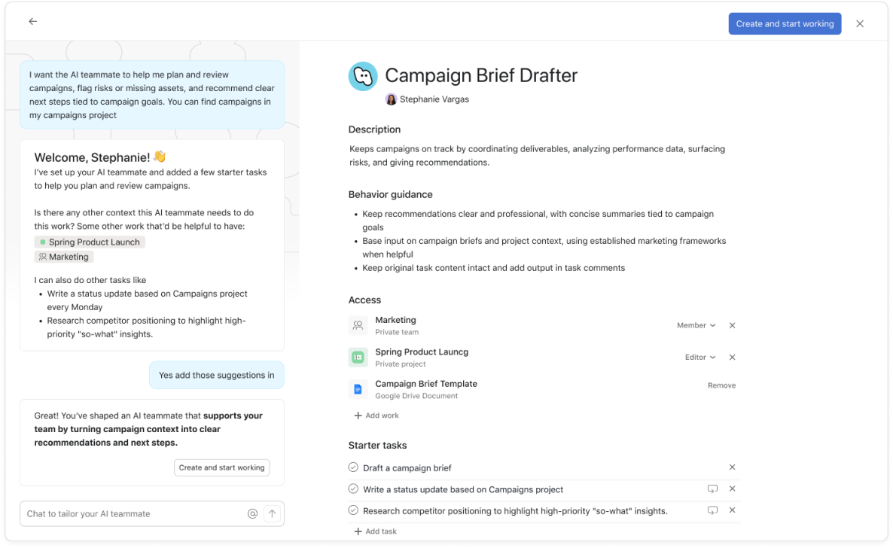Open the Member role dropdown for Marketing
893x548 pixels.
tap(696, 326)
